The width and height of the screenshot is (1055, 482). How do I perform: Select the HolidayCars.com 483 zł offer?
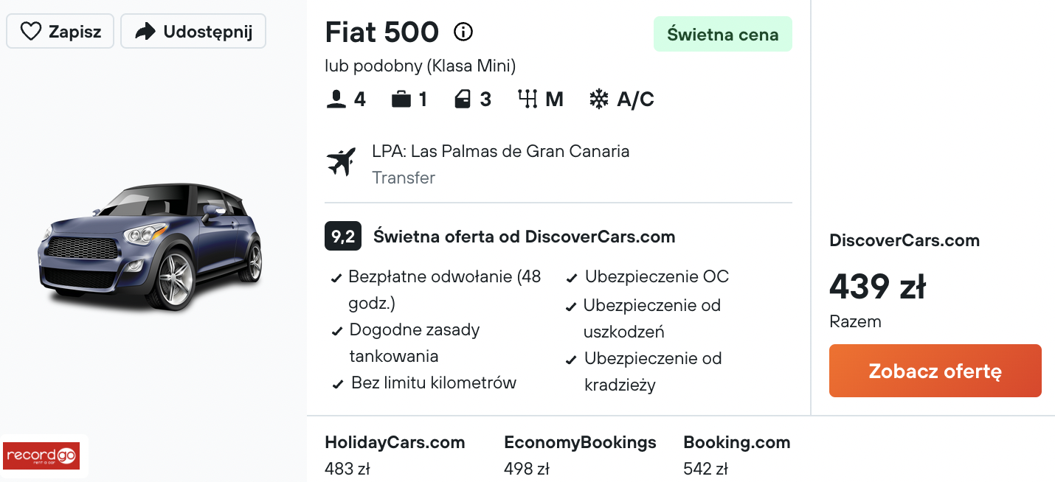(x=395, y=455)
